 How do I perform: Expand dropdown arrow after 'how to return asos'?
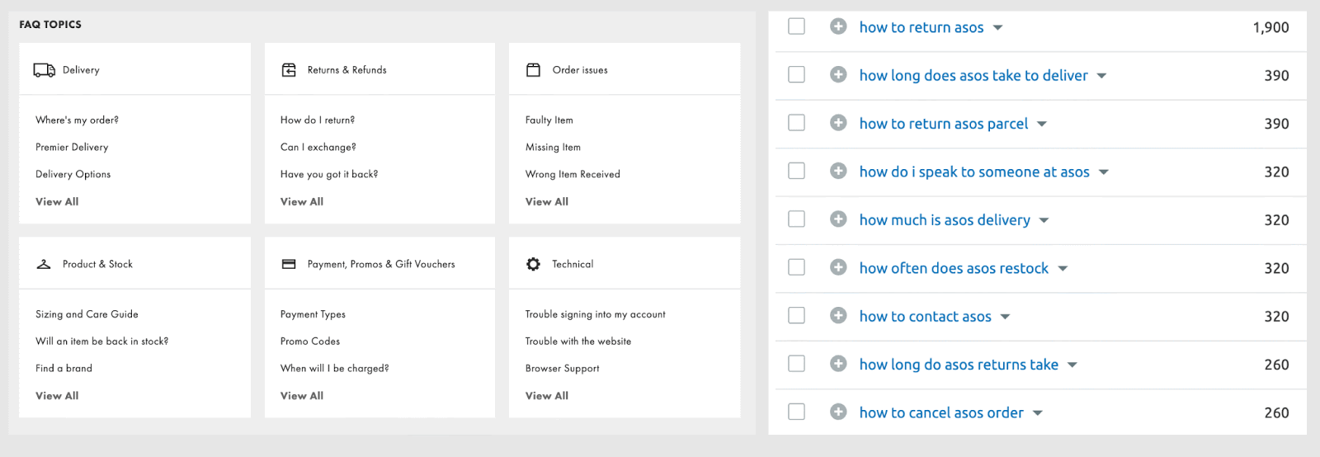click(997, 28)
